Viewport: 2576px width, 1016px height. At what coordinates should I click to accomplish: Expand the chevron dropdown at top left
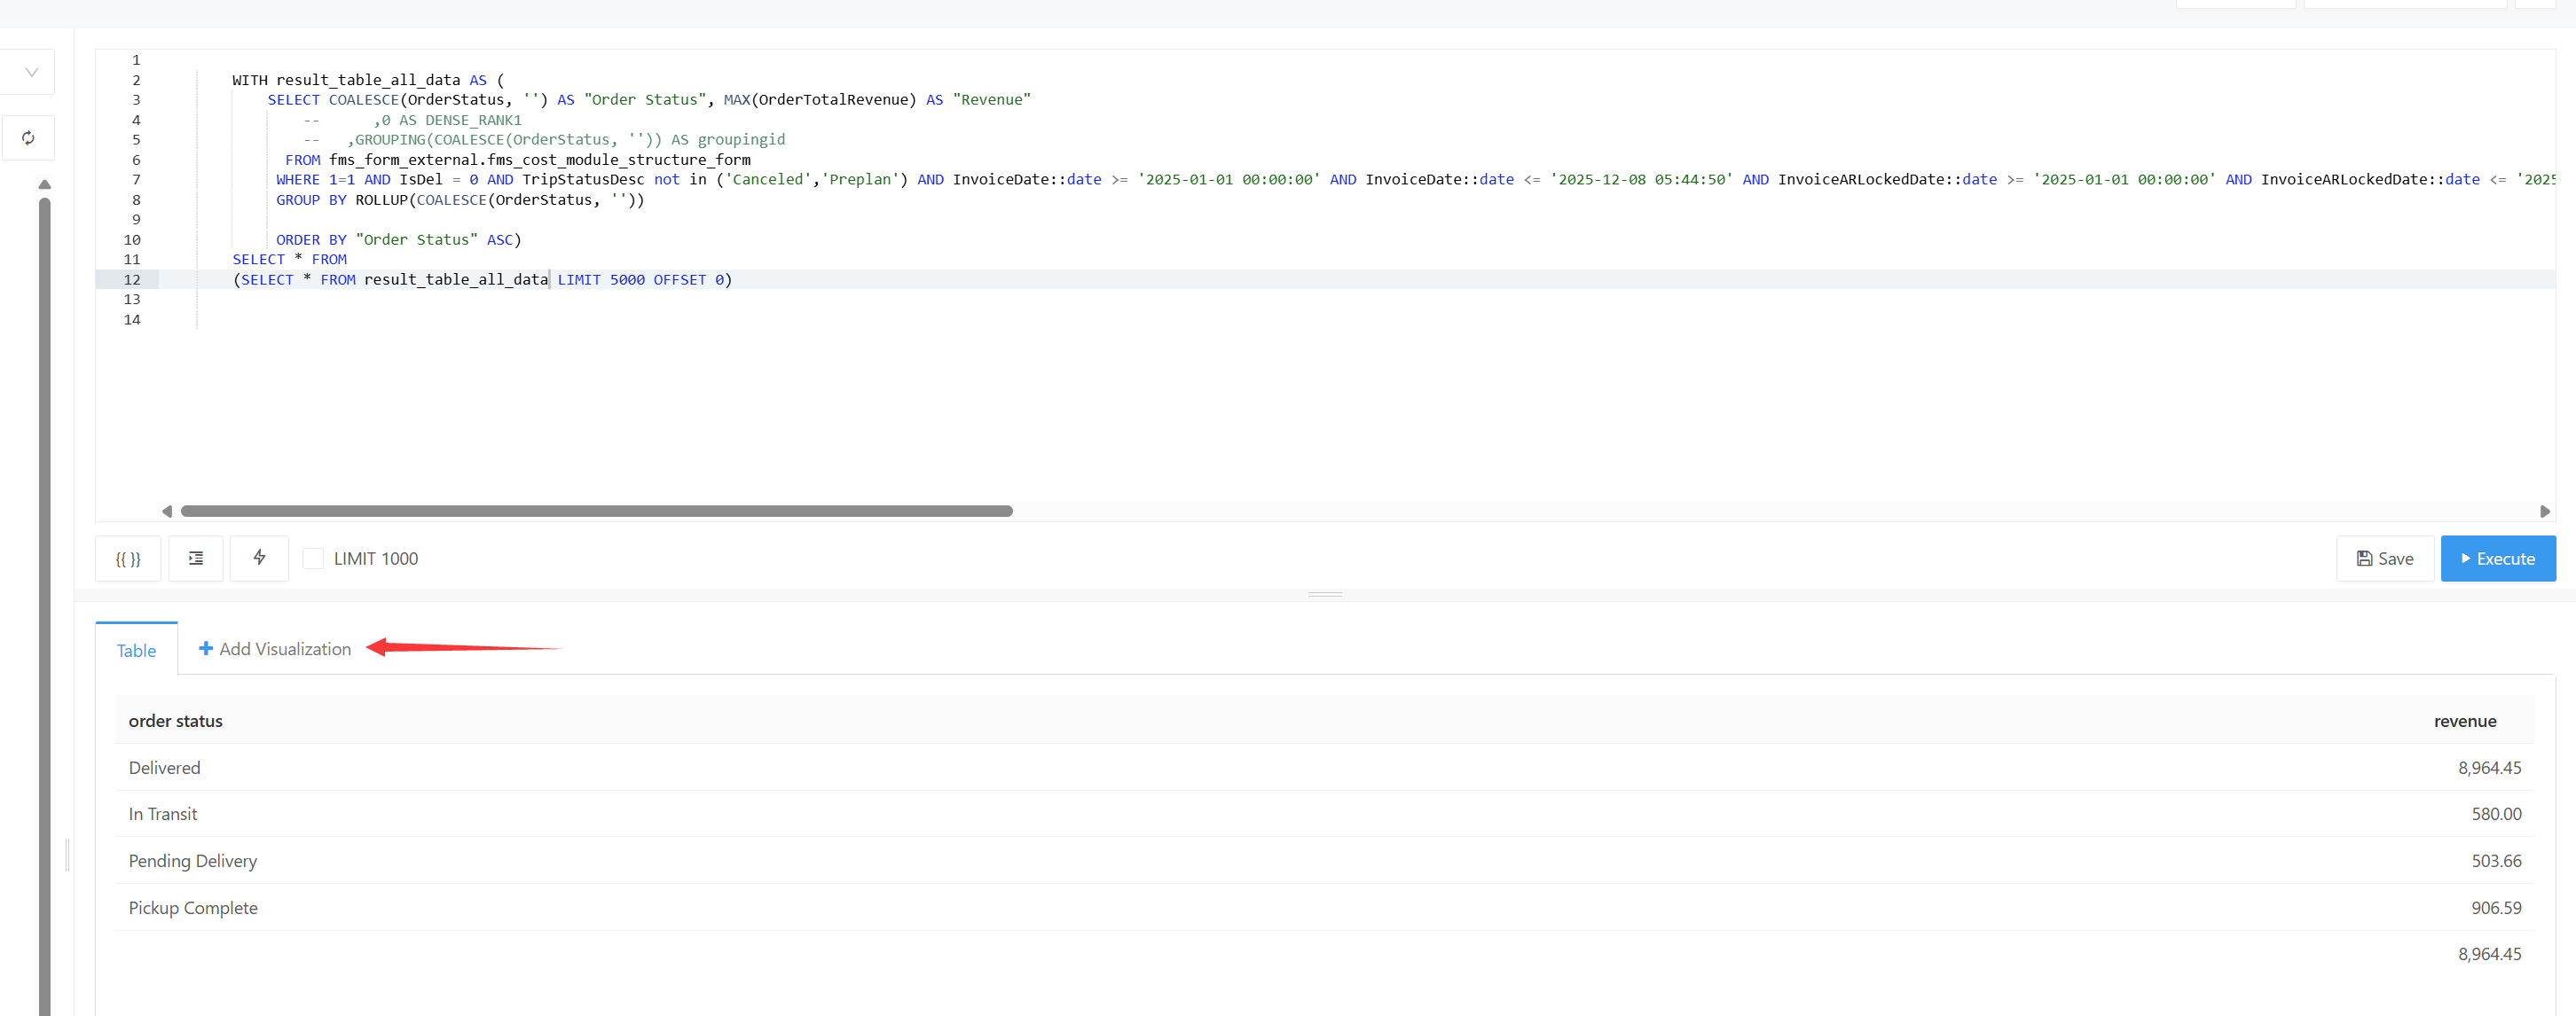[x=30, y=71]
